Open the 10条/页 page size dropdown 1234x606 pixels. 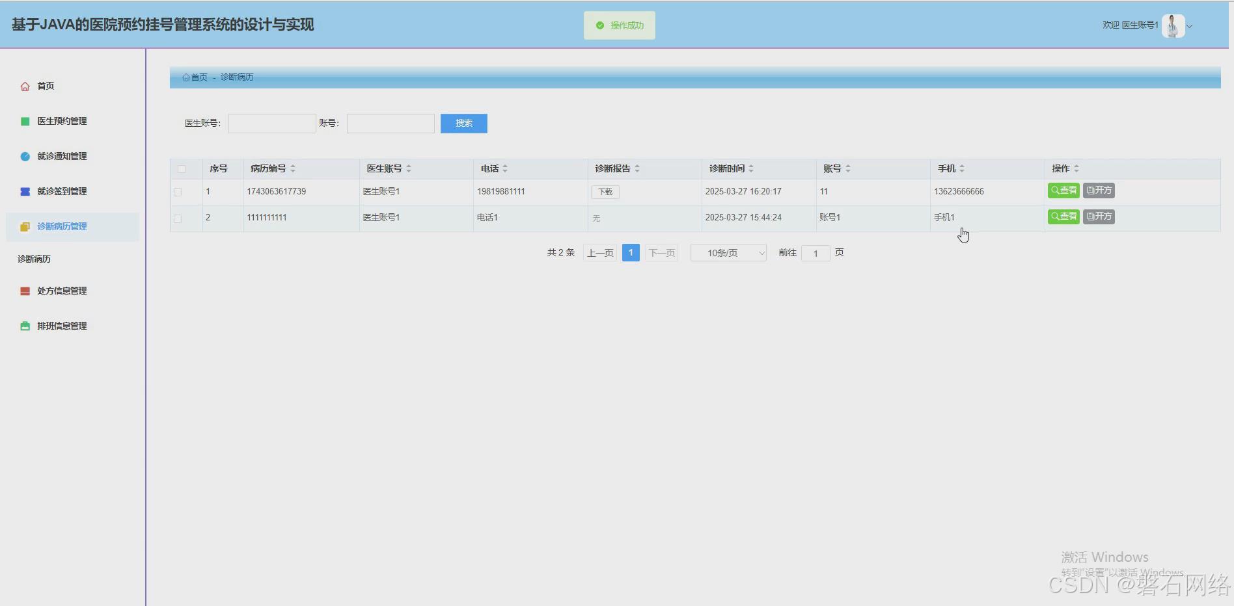pos(728,253)
